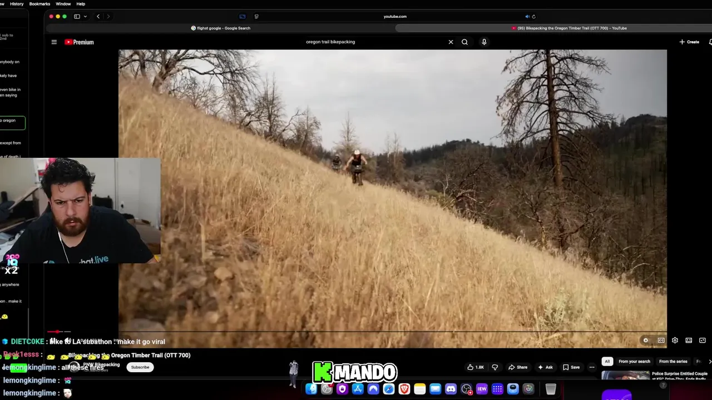712x400 pixels.
Task: Select From your search chip
Action: (634, 362)
